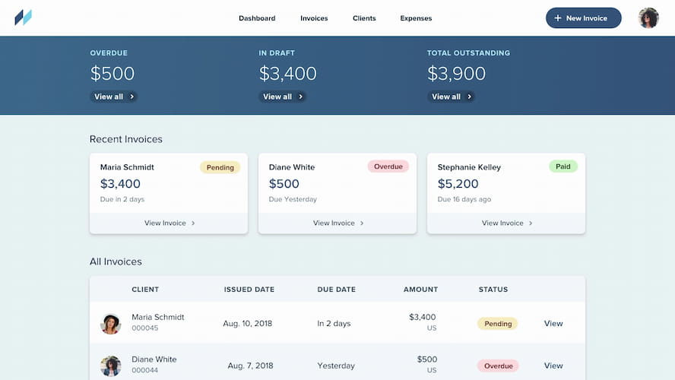
Task: Open the Clients nav item
Action: [x=364, y=18]
